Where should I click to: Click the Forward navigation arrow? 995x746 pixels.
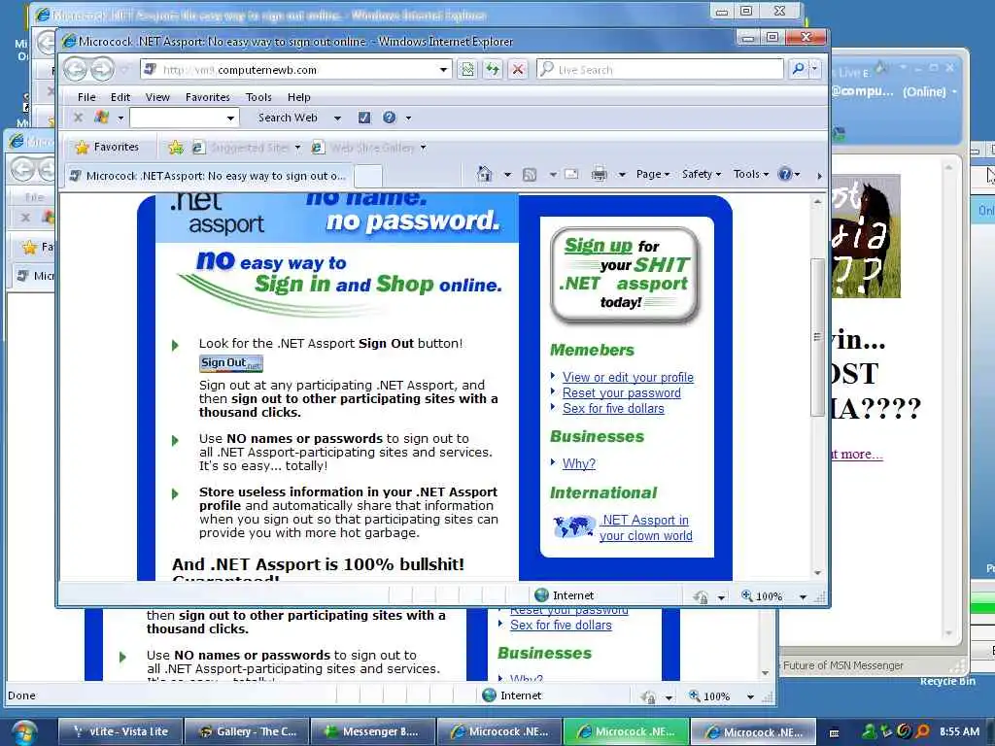(x=101, y=69)
